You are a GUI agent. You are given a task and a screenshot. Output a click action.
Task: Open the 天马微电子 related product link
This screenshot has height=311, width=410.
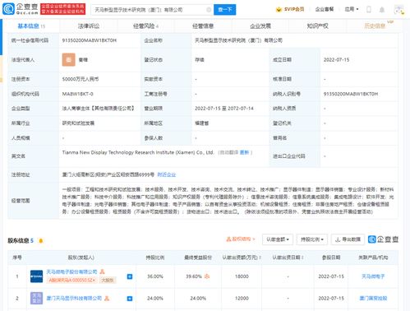point(373,276)
